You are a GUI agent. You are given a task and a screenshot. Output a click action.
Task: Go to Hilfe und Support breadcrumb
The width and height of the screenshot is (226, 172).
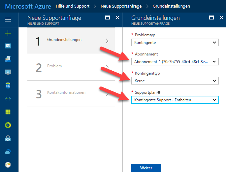tap(73, 6)
